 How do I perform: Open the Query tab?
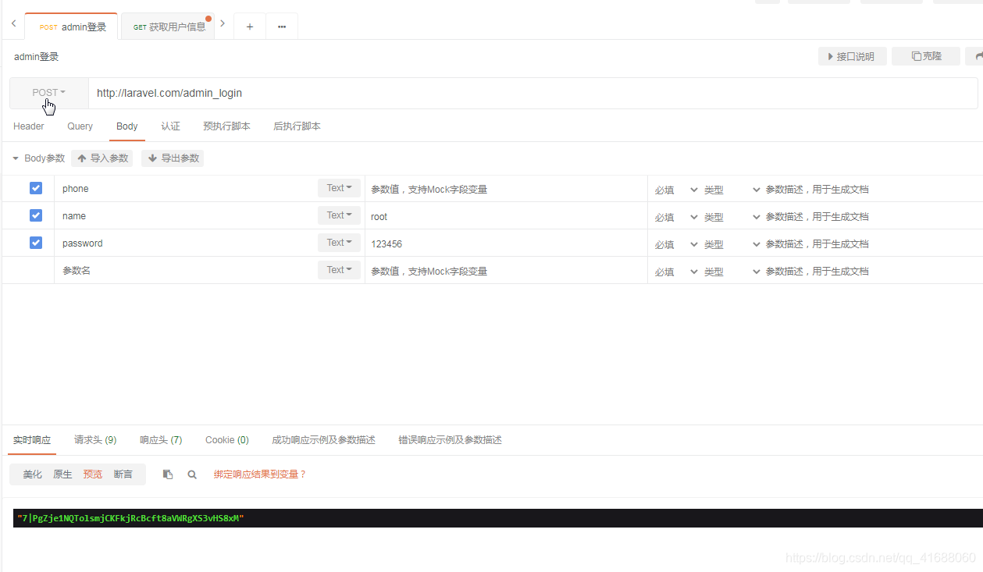(x=80, y=126)
